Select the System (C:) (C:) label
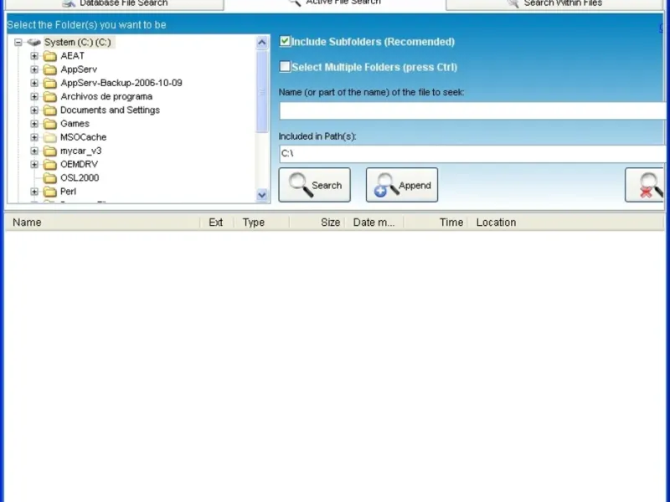The width and height of the screenshot is (670, 502). tap(78, 43)
